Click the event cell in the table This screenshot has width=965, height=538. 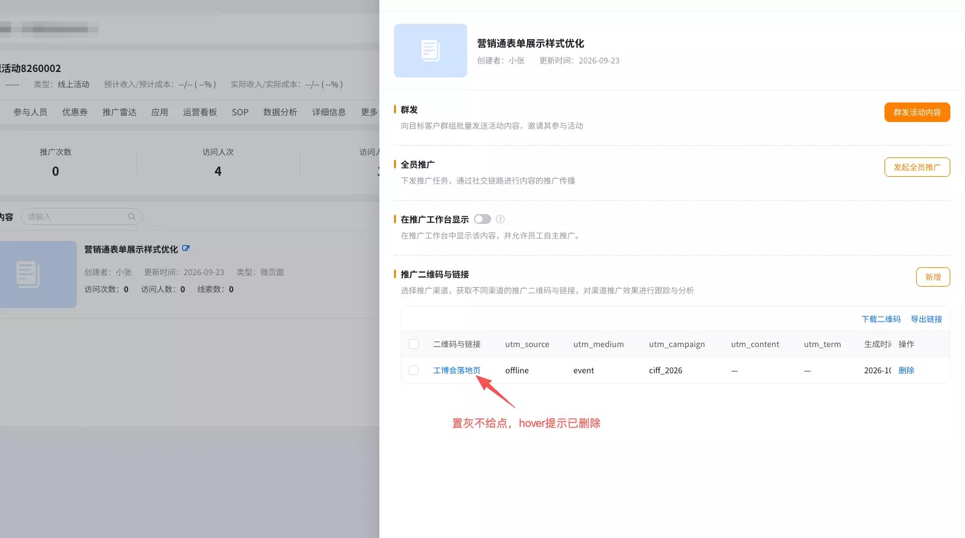[x=584, y=370]
